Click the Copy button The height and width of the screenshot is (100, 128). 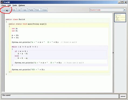click(x=24, y=10)
